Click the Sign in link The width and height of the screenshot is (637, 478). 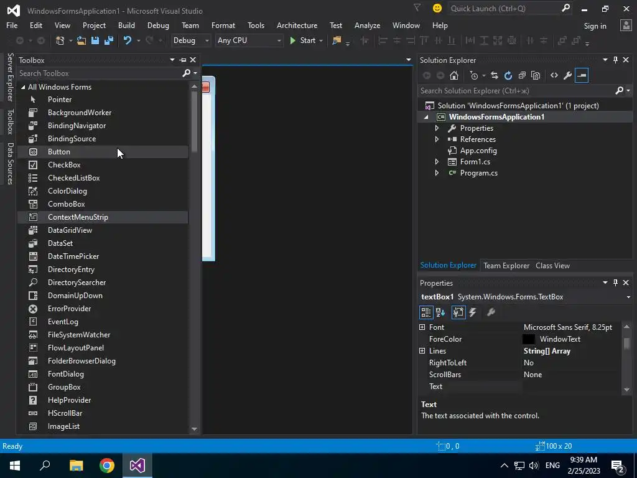595,26
